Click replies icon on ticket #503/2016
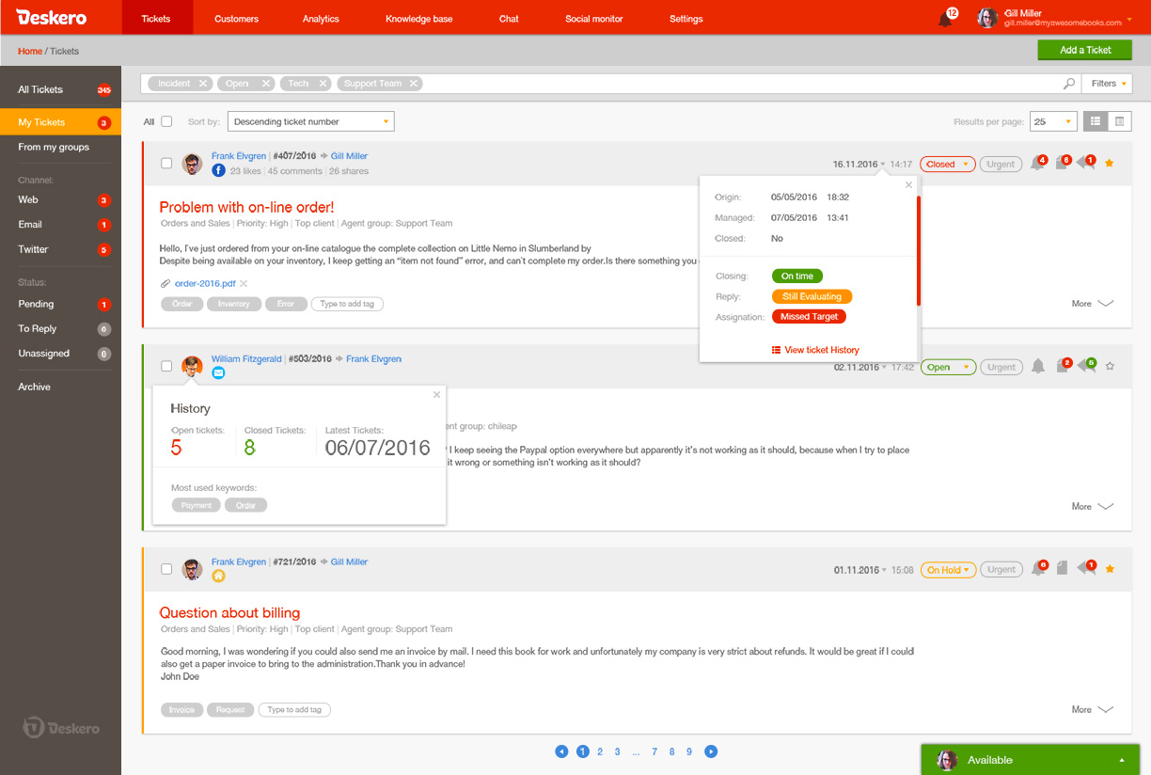 (x=1086, y=366)
